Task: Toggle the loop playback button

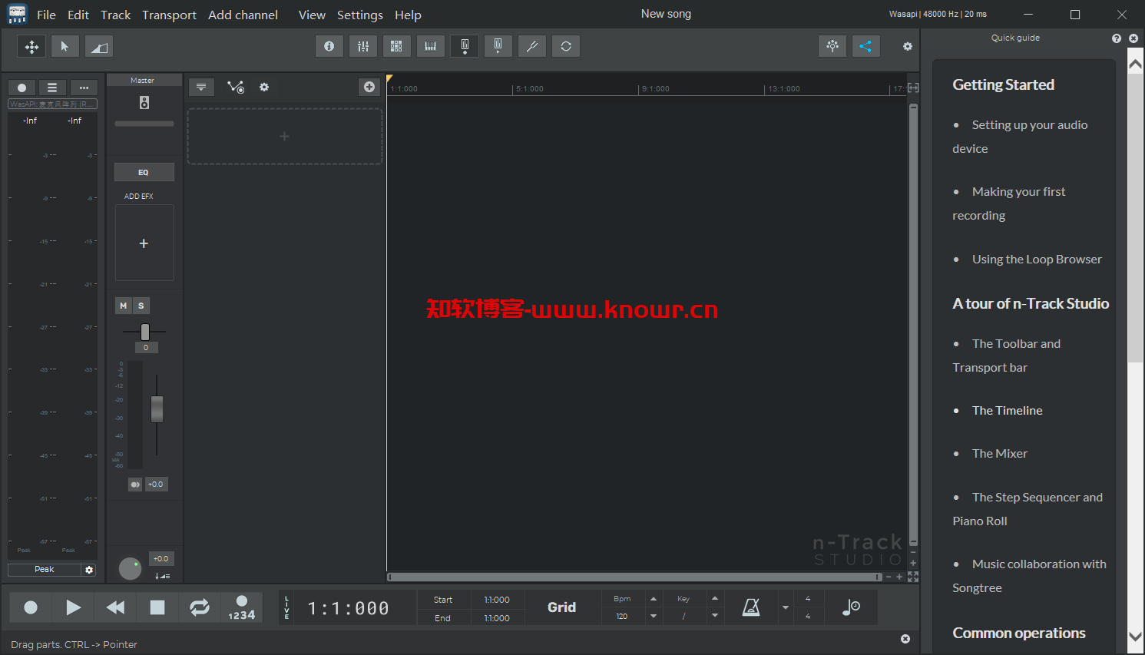Action: tap(200, 607)
